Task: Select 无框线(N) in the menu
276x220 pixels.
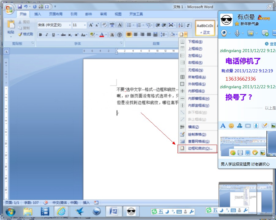Action: tap(198, 70)
